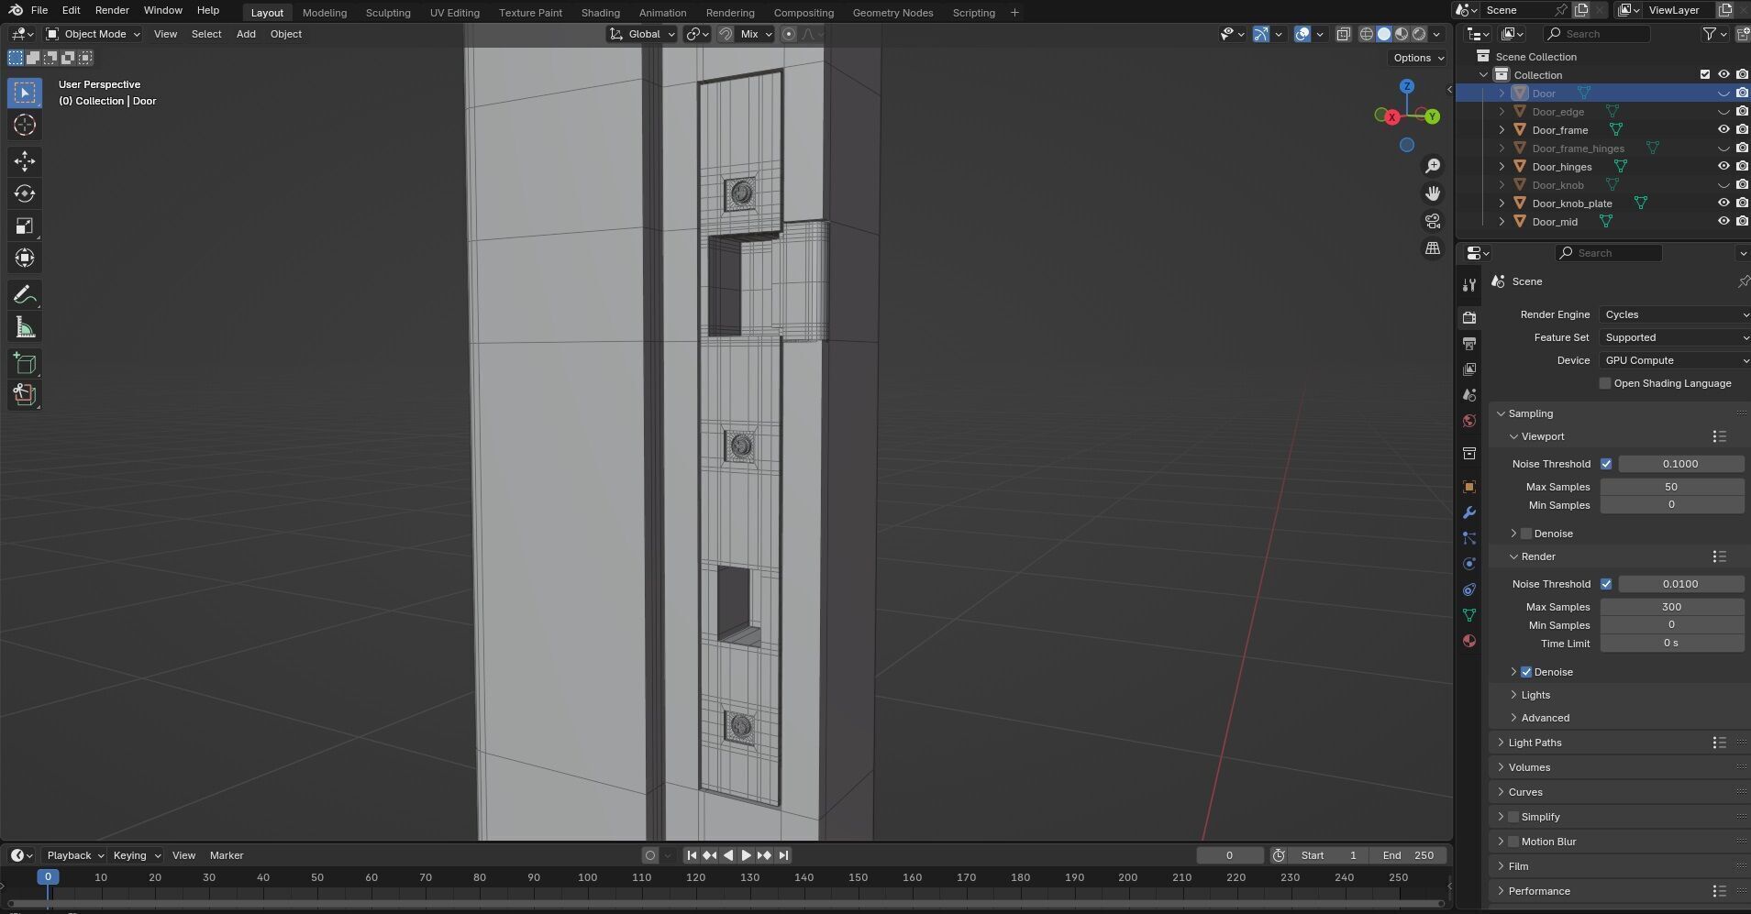This screenshot has height=914, width=1751.
Task: Hide Door_frame in viewport
Action: tap(1723, 130)
